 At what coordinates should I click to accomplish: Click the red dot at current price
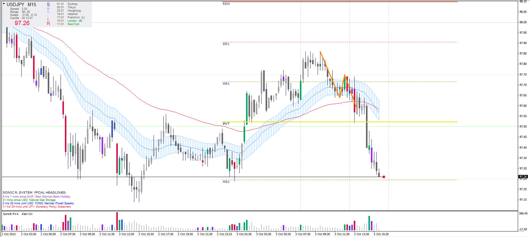point(384,177)
